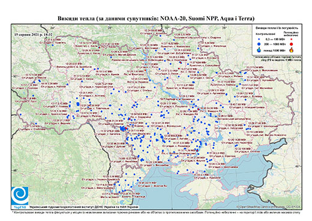Click the map title mentioning NOAA-20

(x=156, y=19)
